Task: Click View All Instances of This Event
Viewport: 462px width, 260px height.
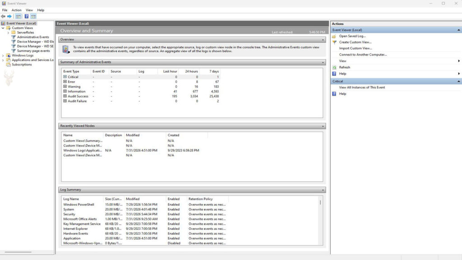Action: [362, 88]
